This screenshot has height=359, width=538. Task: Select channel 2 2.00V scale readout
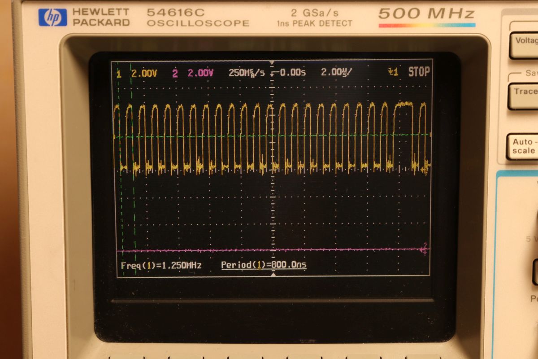click(200, 73)
